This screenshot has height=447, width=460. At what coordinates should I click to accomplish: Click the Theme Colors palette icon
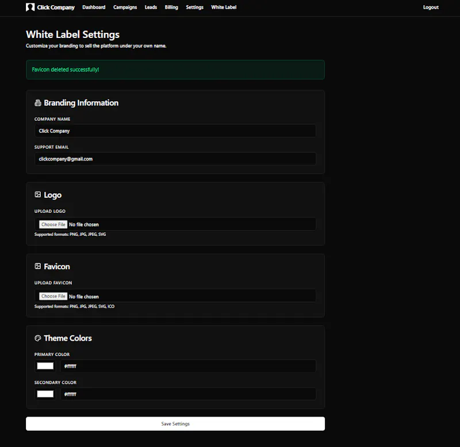38,338
